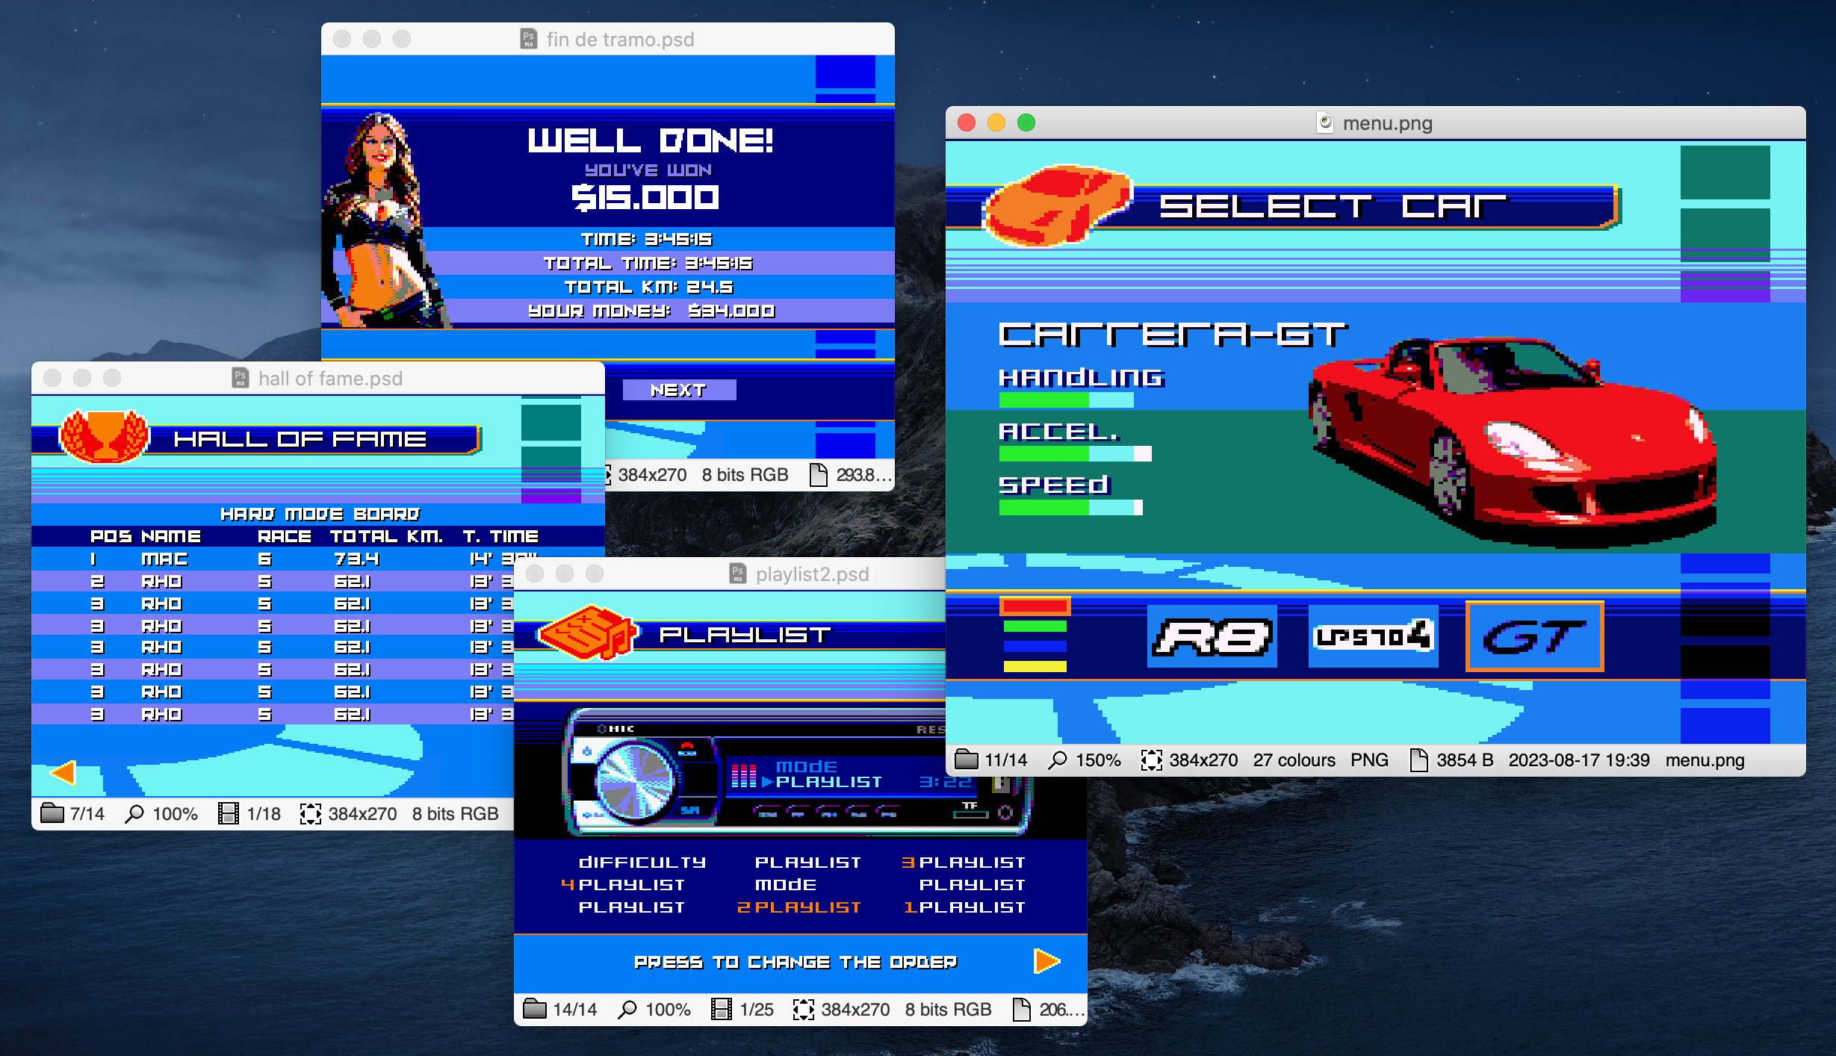Screen dimensions: 1836x1056
Task: Select the highlighted GT car logo tile
Action: click(1534, 636)
